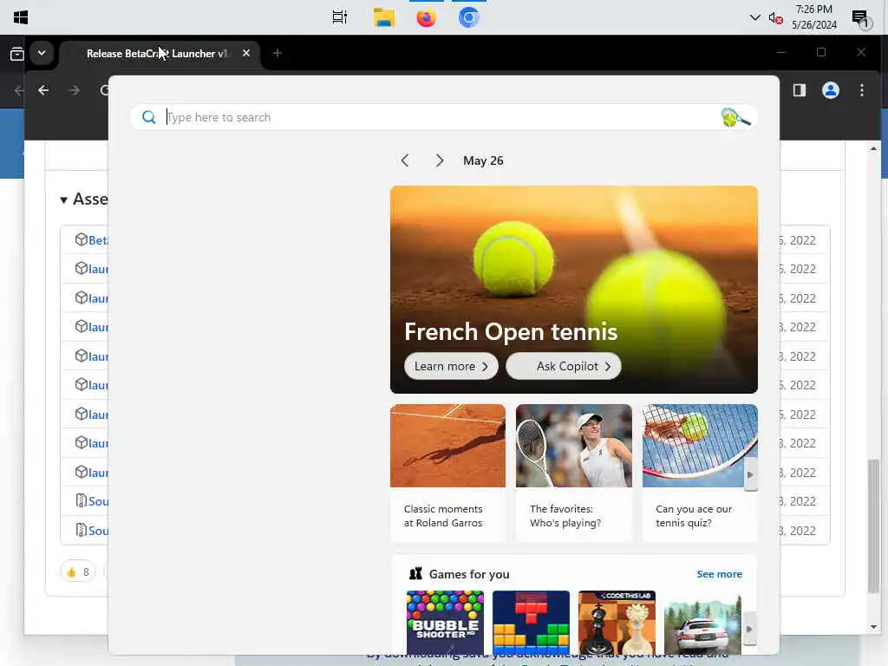This screenshot has height=666, width=888.
Task: Open Task View on the taskbar
Action: 339,17
